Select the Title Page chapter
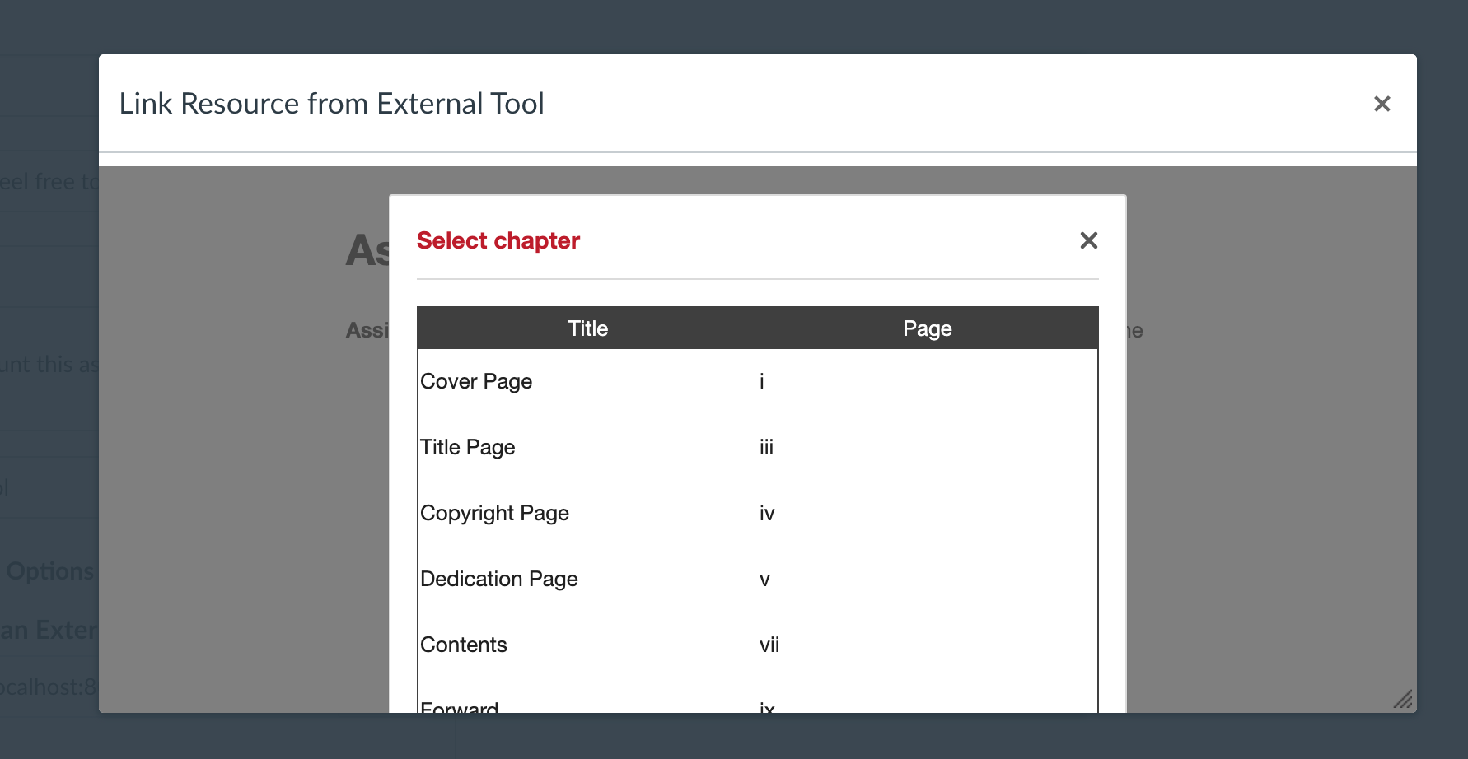The image size is (1468, 759). 468,447
